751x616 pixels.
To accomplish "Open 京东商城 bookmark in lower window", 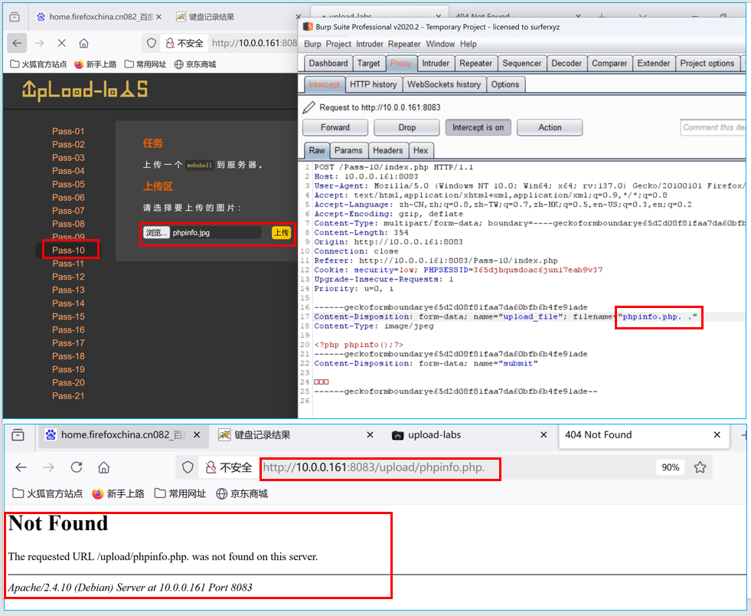I will (x=242, y=493).
